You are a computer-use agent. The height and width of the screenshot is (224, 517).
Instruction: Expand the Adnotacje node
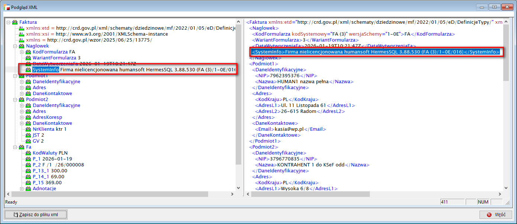[x=22, y=189]
